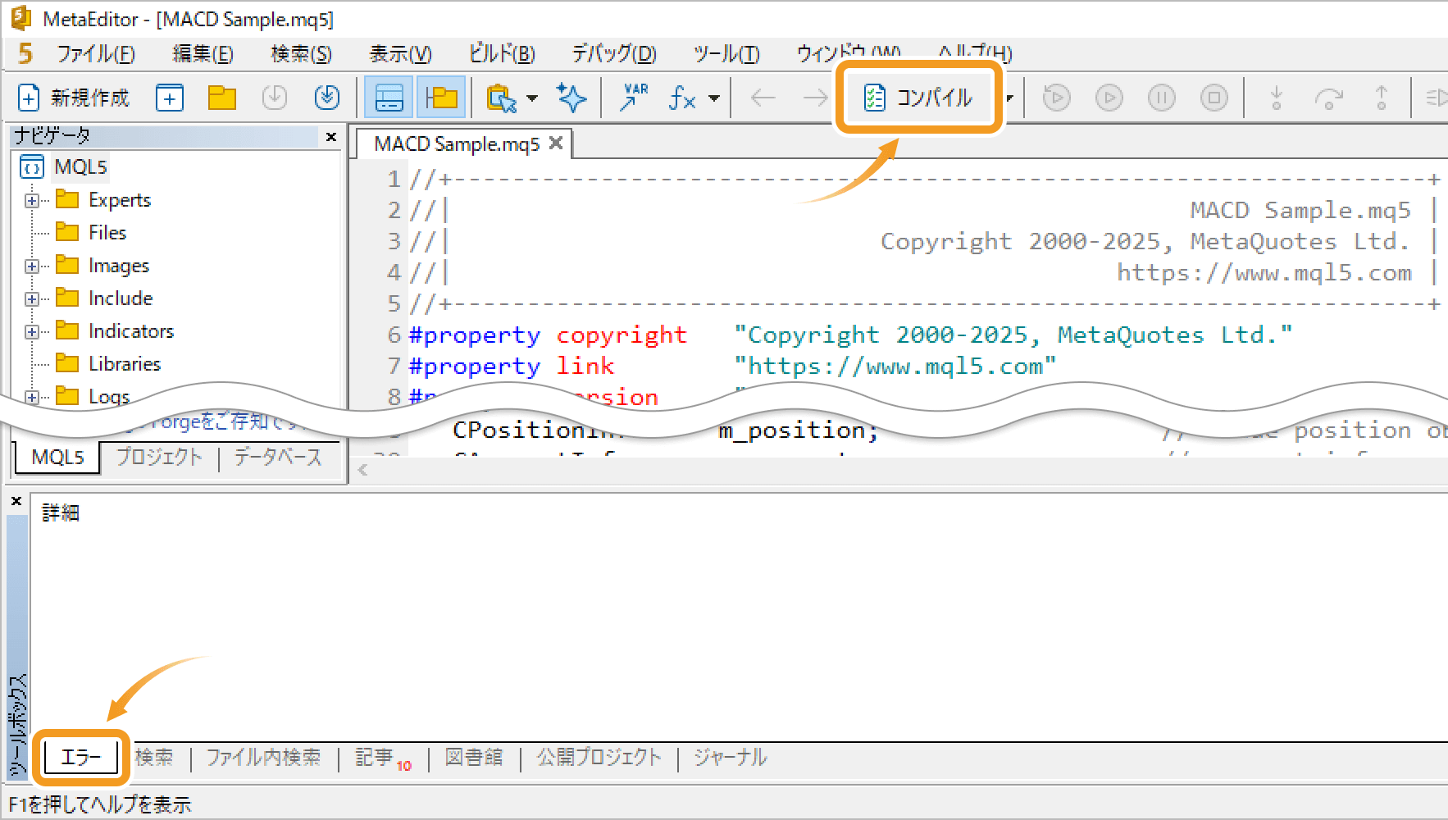Viewport: 1448px width, 820px height.
Task: Open the dropdown arrow beside fx icon
Action: point(714,98)
